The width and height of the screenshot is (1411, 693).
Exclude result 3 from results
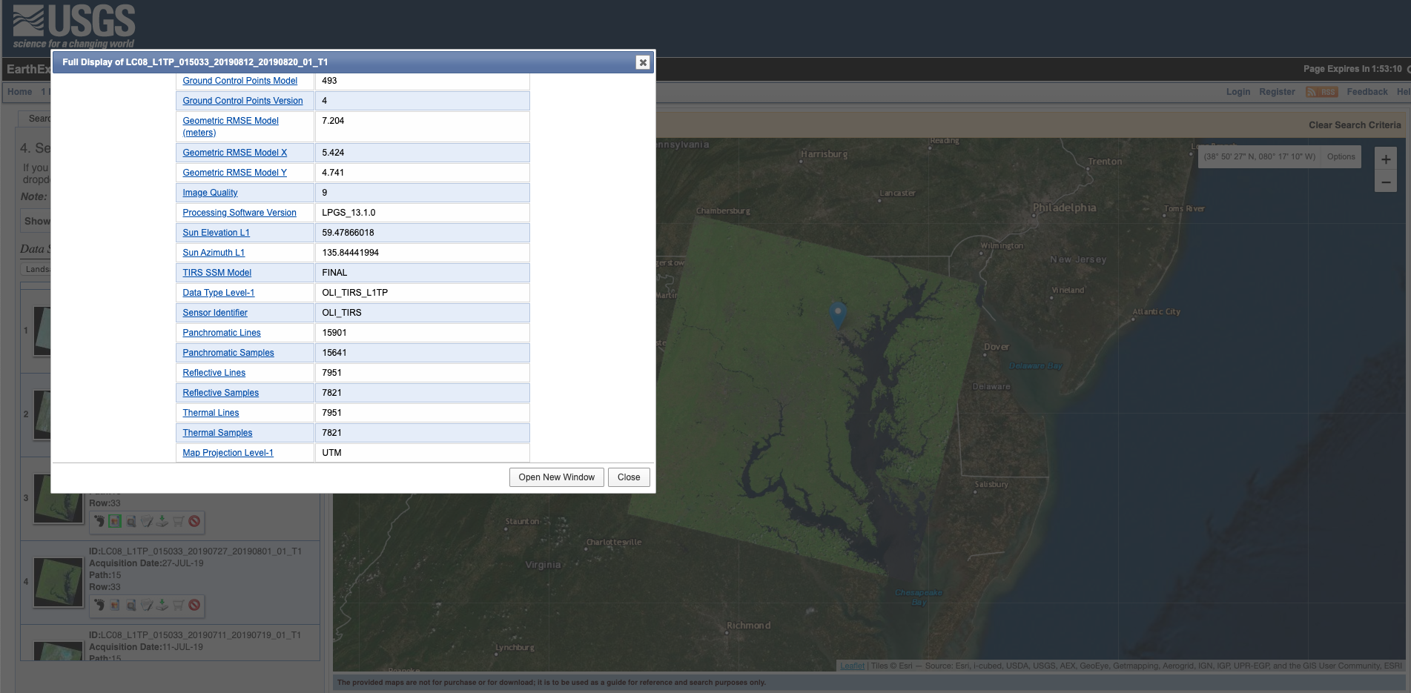[194, 521]
